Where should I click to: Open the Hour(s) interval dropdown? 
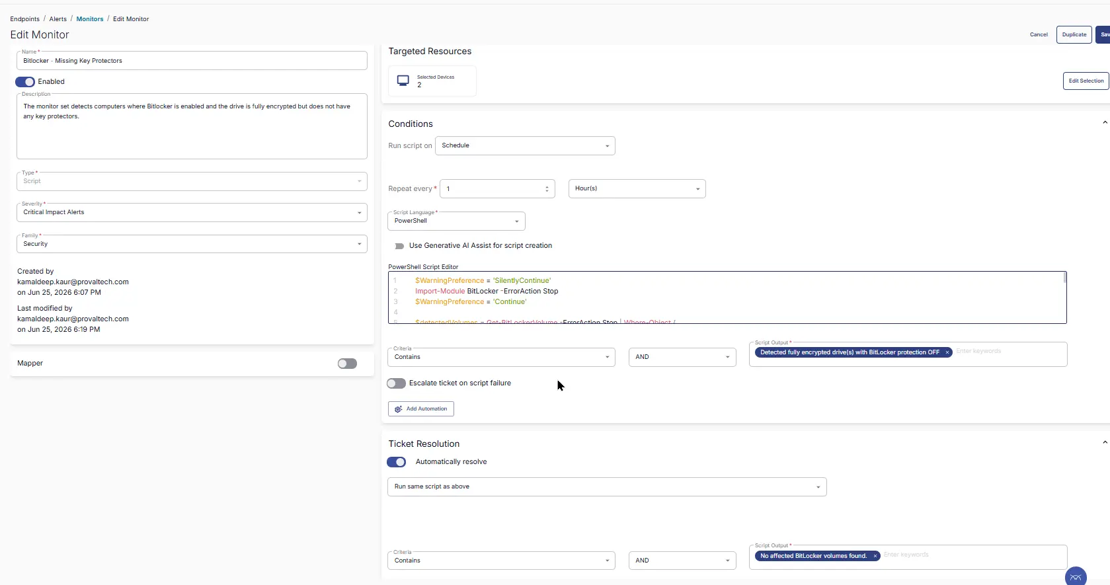[x=637, y=188]
